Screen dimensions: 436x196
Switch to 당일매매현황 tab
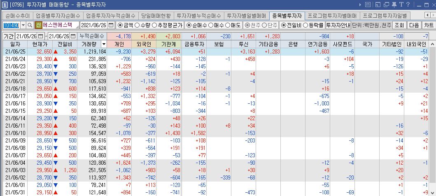click(x=156, y=16)
